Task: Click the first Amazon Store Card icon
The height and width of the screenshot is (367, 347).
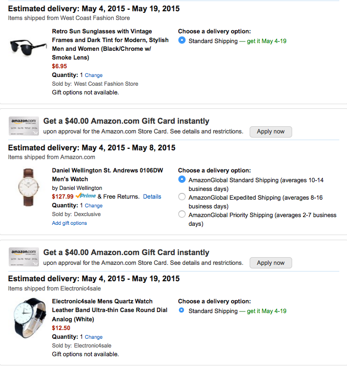Action: pyautogui.click(x=24, y=126)
